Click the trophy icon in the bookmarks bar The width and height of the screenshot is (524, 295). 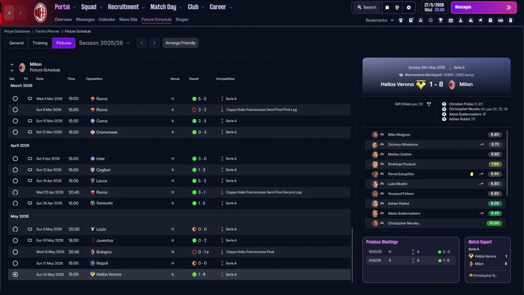tap(440, 20)
